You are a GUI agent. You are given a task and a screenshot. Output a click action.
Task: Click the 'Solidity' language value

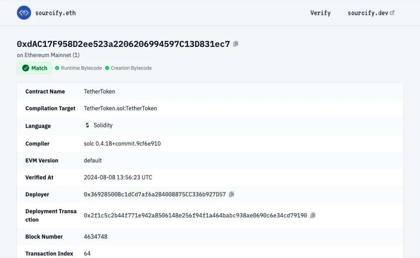(103, 125)
